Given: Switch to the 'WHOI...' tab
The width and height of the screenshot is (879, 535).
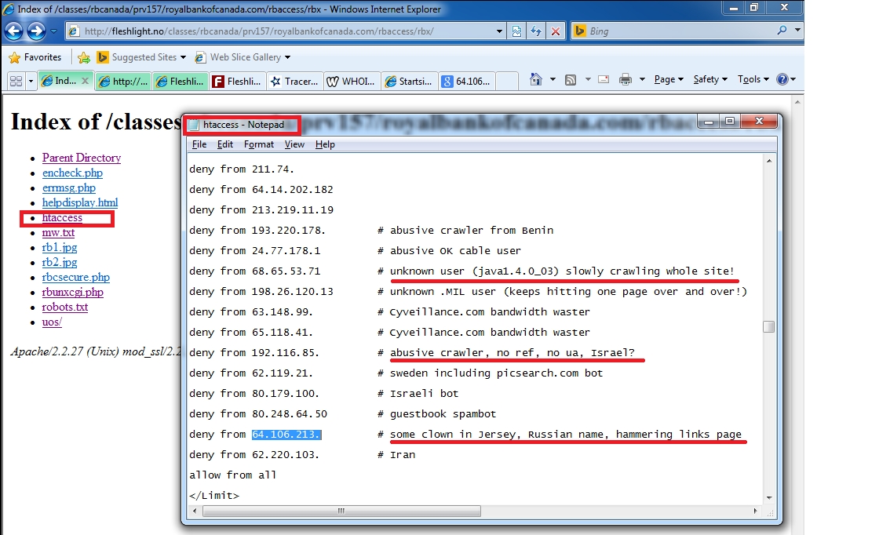Looking at the screenshot, I should coord(352,82).
